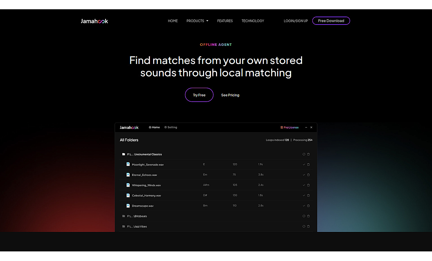432x261 pixels.
Task: Refresh the Blitzbeats folder
Action: pyautogui.click(x=304, y=216)
